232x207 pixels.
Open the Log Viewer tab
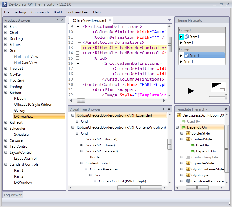(13, 195)
